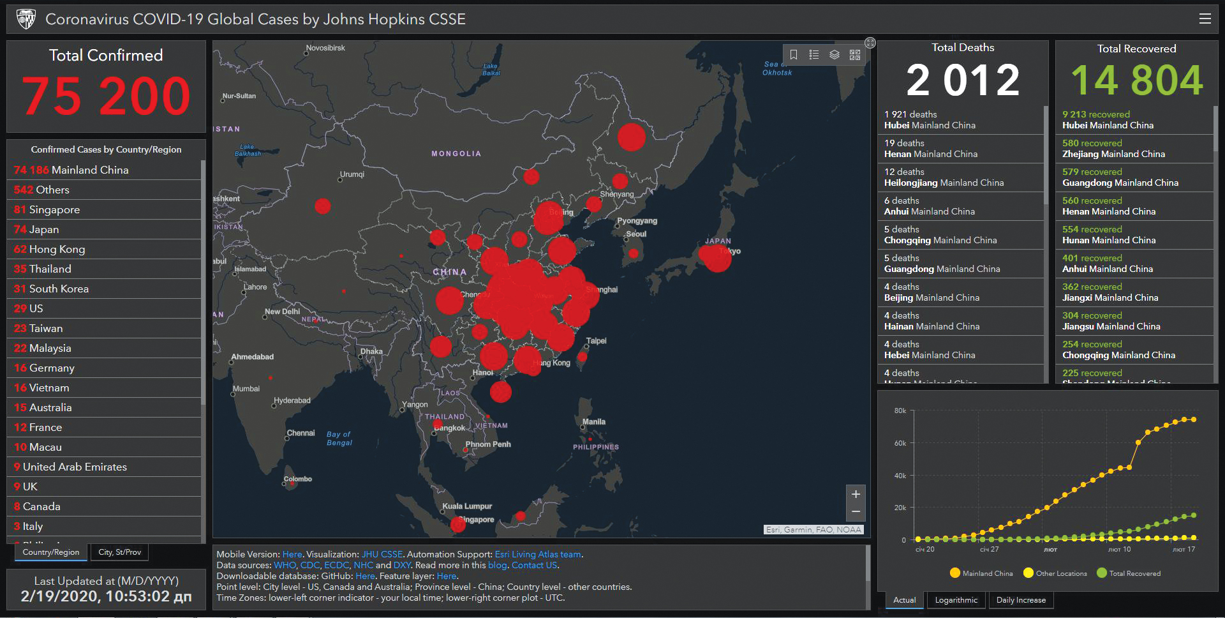
Task: Select US in country list
Action: pyautogui.click(x=105, y=308)
